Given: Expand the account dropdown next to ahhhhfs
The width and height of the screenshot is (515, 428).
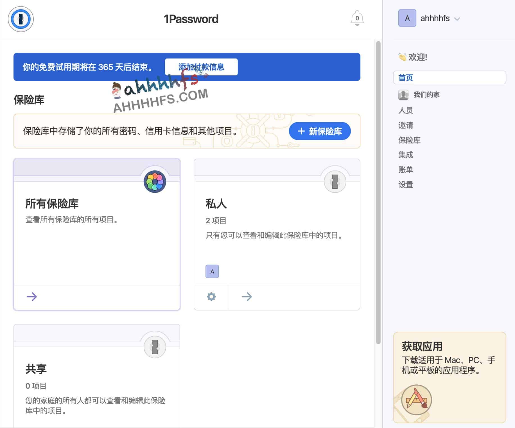Looking at the screenshot, I should click(457, 19).
